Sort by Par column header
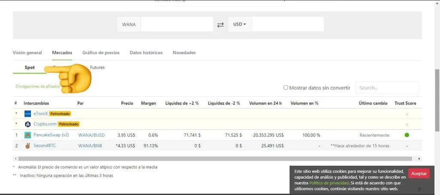 coord(80,103)
